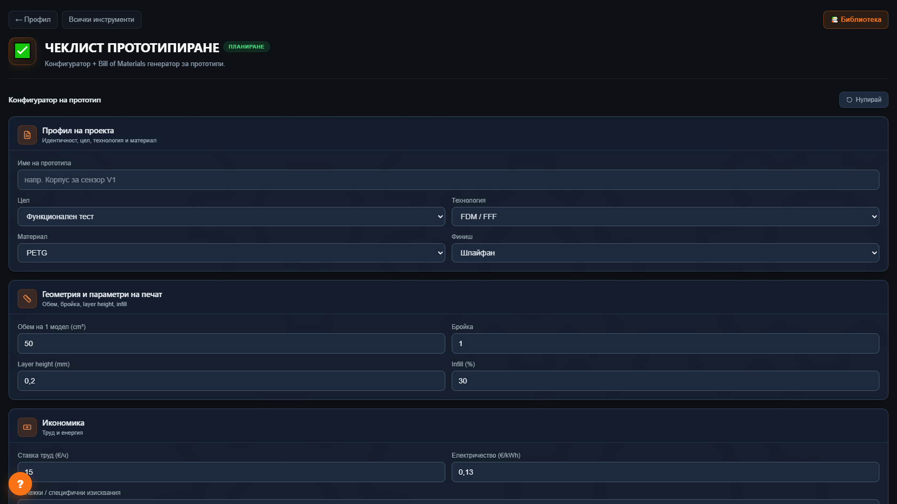Open the Технология dropdown showing FDM / FFF
The width and height of the screenshot is (897, 504).
coord(665,217)
